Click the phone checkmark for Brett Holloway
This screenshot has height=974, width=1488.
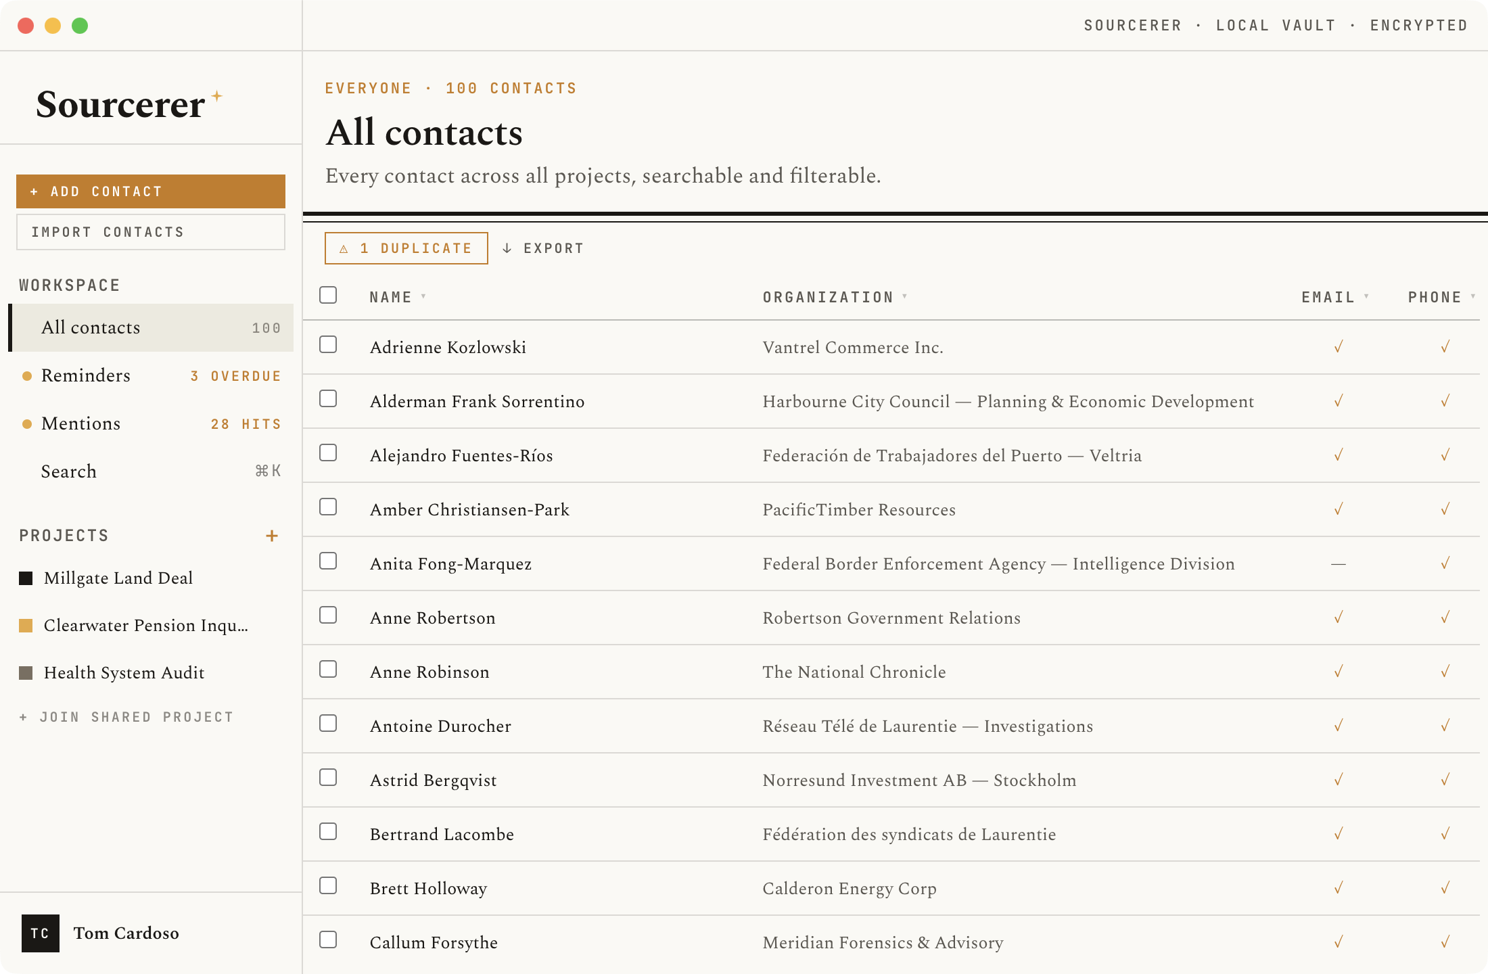(1445, 888)
